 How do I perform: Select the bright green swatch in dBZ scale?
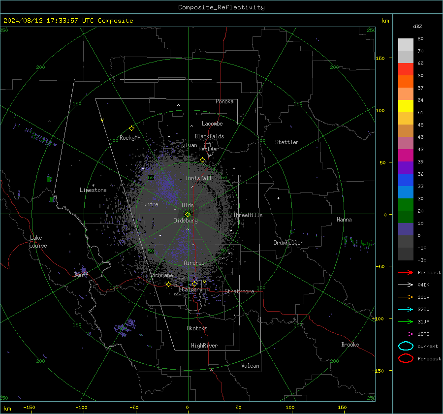(x=406, y=205)
